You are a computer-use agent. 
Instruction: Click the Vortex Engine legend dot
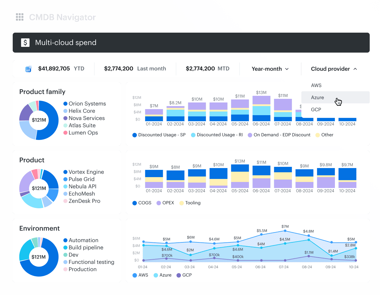(x=65, y=172)
